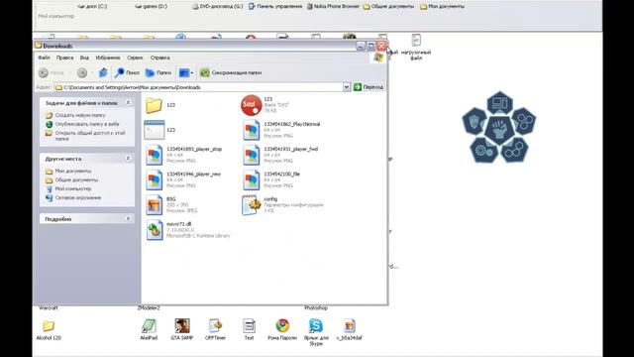Open Общие документы folder in background window
Viewport: 634px width, 357px height.
(388, 7)
